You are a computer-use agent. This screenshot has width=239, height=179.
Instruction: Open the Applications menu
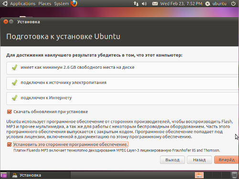(x=22, y=3)
